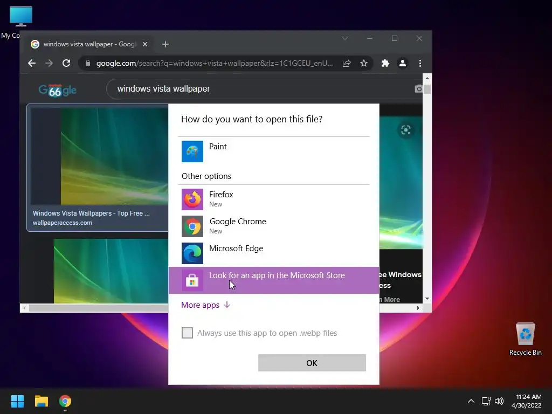Follow the wallpaperaccess.com result link

pos(63,223)
